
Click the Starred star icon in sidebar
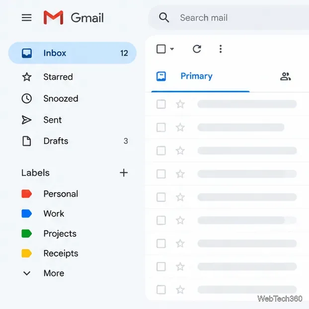pos(27,77)
